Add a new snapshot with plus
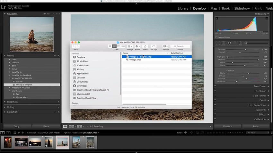The width and height of the screenshot is (273, 153). pyautogui.click(x=58, y=102)
